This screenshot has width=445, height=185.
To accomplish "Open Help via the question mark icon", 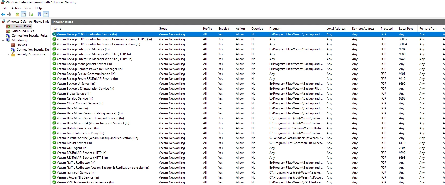I will (39, 15).
